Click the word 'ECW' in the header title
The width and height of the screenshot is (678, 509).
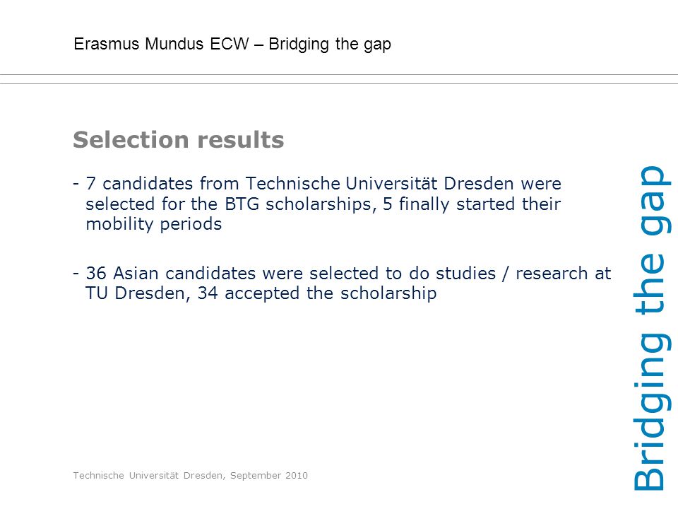tap(230, 44)
